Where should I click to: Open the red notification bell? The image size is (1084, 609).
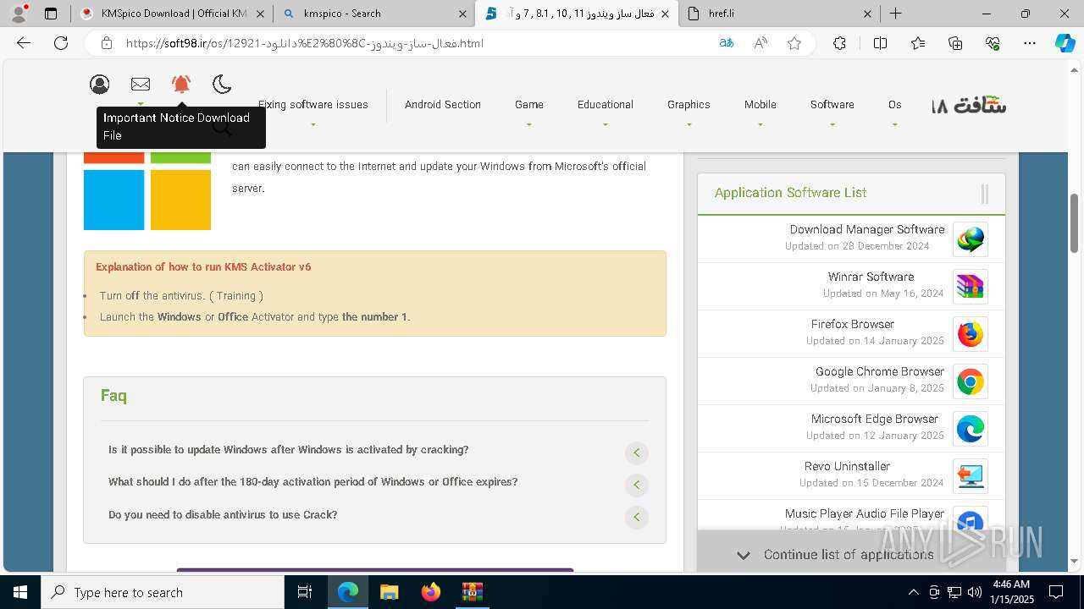click(x=181, y=84)
